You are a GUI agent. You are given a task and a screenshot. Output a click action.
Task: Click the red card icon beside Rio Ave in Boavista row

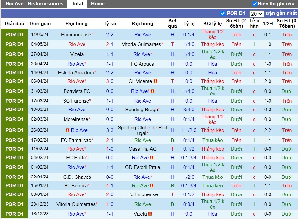pyautogui.click(x=153, y=91)
